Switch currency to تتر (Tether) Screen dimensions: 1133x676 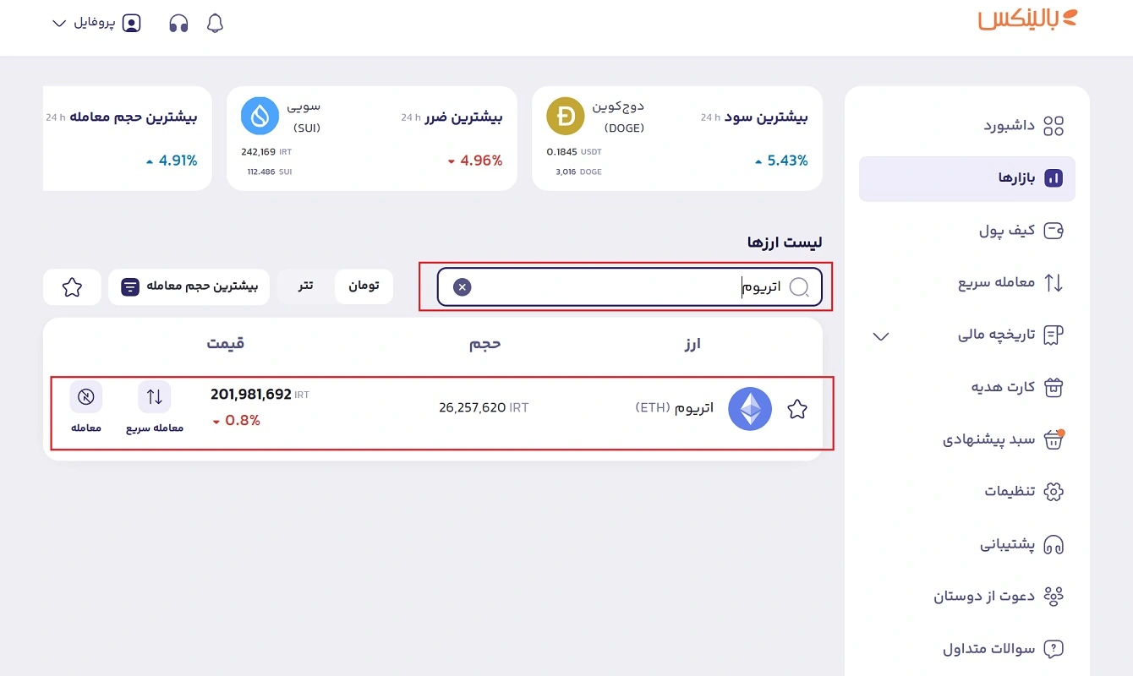[x=306, y=286]
